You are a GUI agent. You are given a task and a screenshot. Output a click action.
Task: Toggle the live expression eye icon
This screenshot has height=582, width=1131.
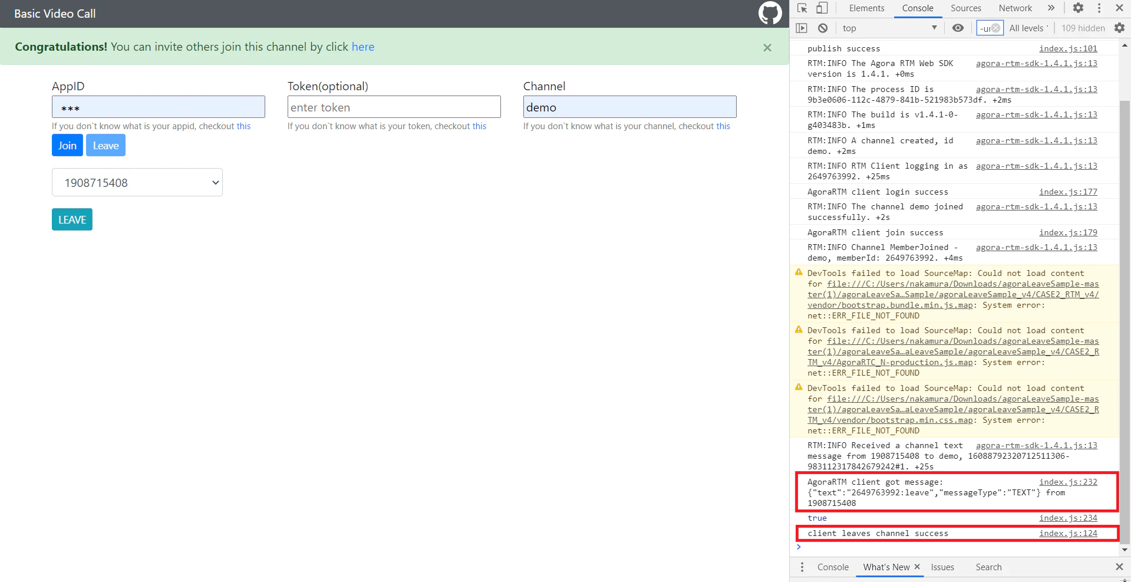958,28
